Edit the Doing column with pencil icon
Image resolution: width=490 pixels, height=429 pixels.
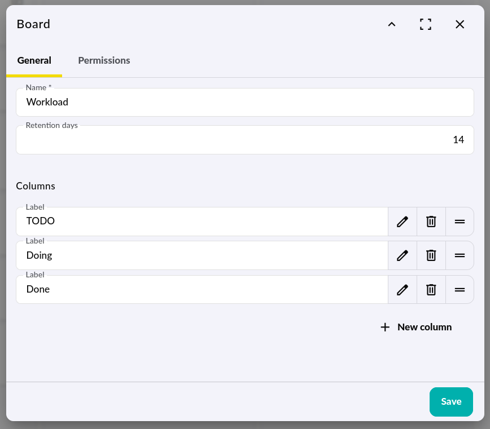click(402, 255)
